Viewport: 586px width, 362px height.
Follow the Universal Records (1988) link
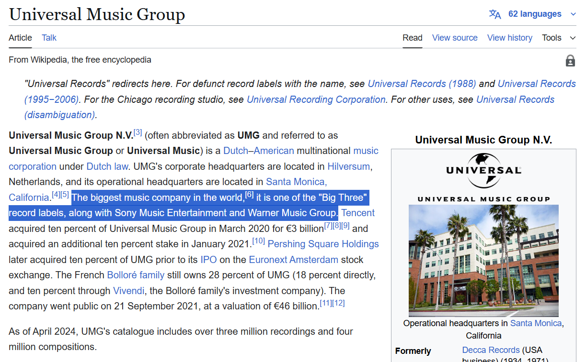[422, 84]
